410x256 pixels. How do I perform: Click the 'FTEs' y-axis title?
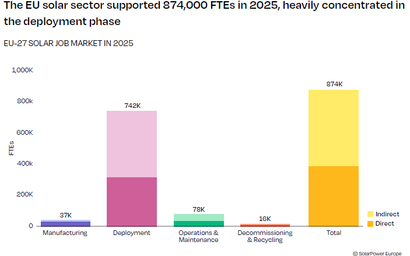[x=11, y=148]
